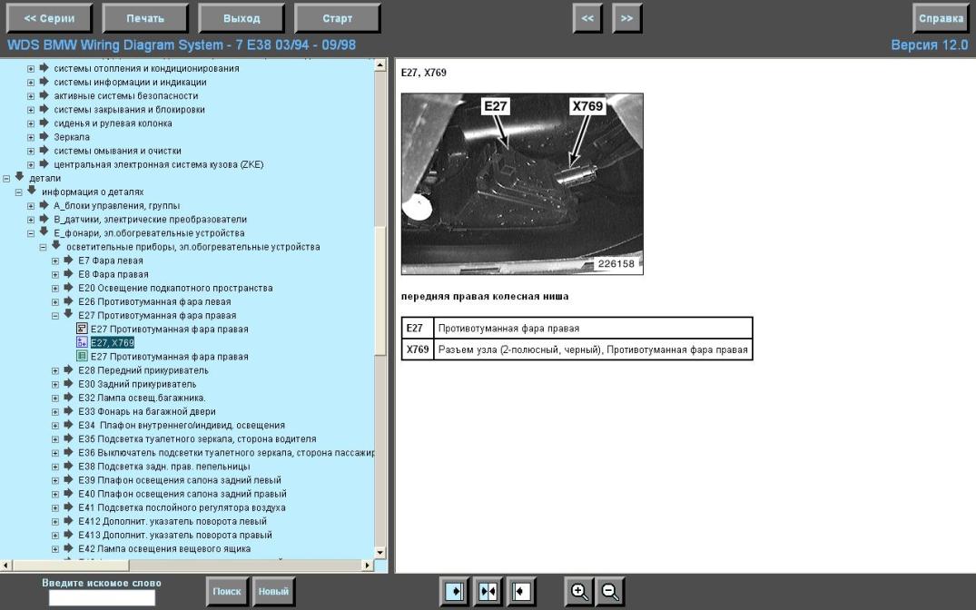The height and width of the screenshot is (610, 976).
Task: Select 'E7 Фара левая' tree item
Action: [x=111, y=261]
